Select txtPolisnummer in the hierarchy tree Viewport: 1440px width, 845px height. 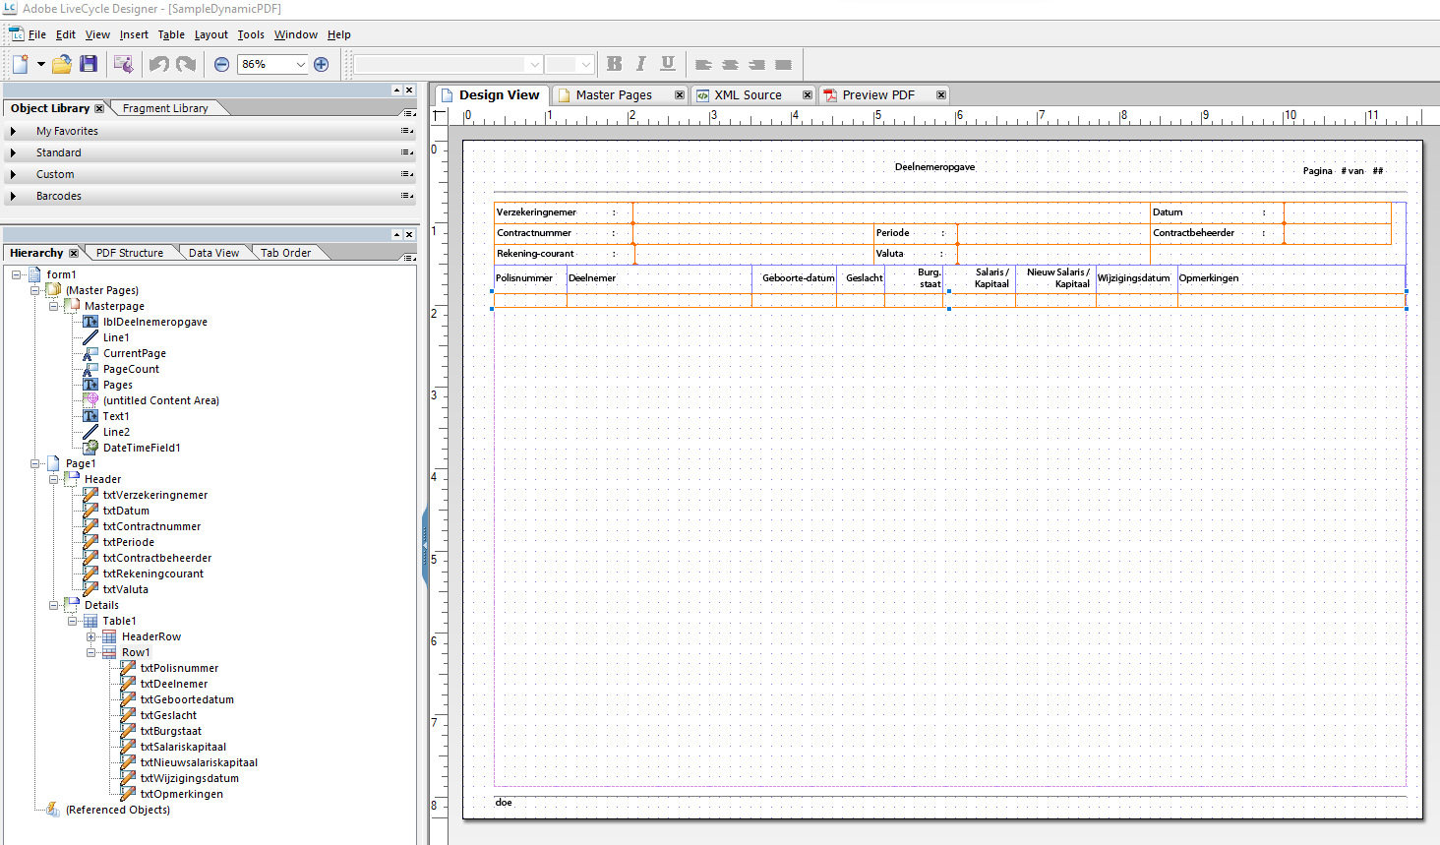click(179, 668)
